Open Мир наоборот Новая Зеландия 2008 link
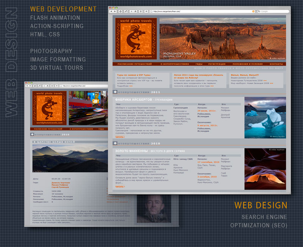The width and height of the screenshot is (303, 247). 252,83
